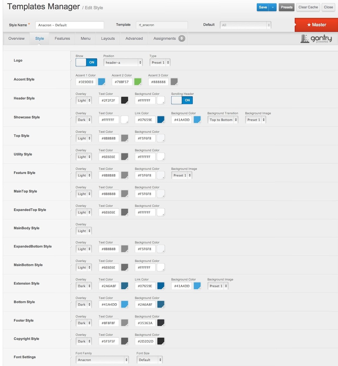This screenshot has width=338, height=366.
Task: Open Accent 1 Color picker swatch
Action: [101, 82]
